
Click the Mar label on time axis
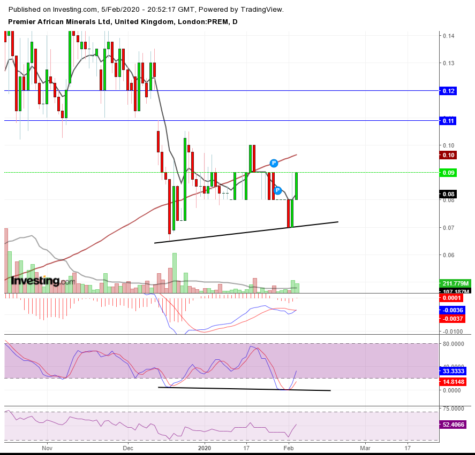click(365, 448)
